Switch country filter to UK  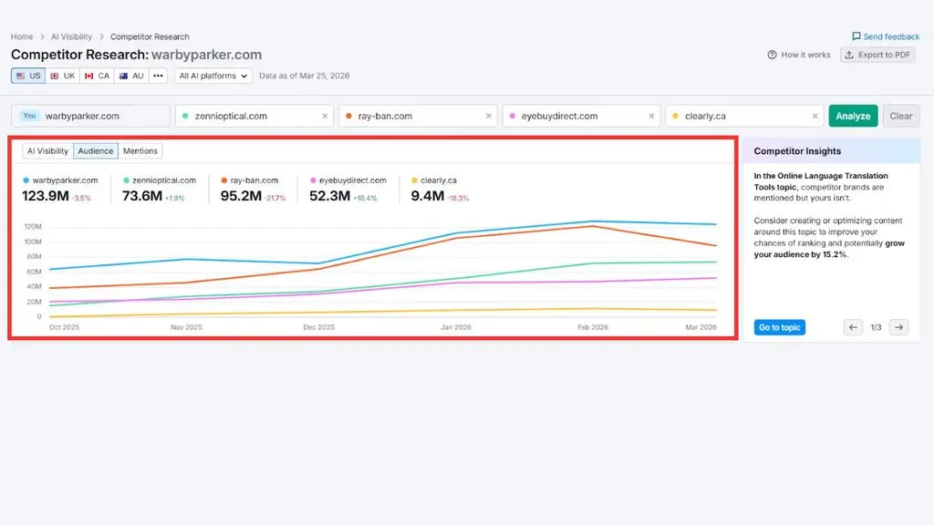pos(63,76)
